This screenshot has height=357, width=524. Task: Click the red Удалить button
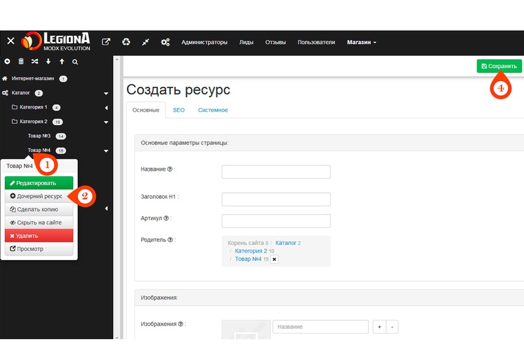click(39, 236)
